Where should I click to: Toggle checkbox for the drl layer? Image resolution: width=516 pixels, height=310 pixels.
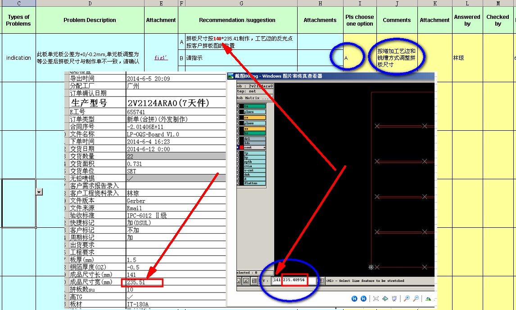point(238,138)
